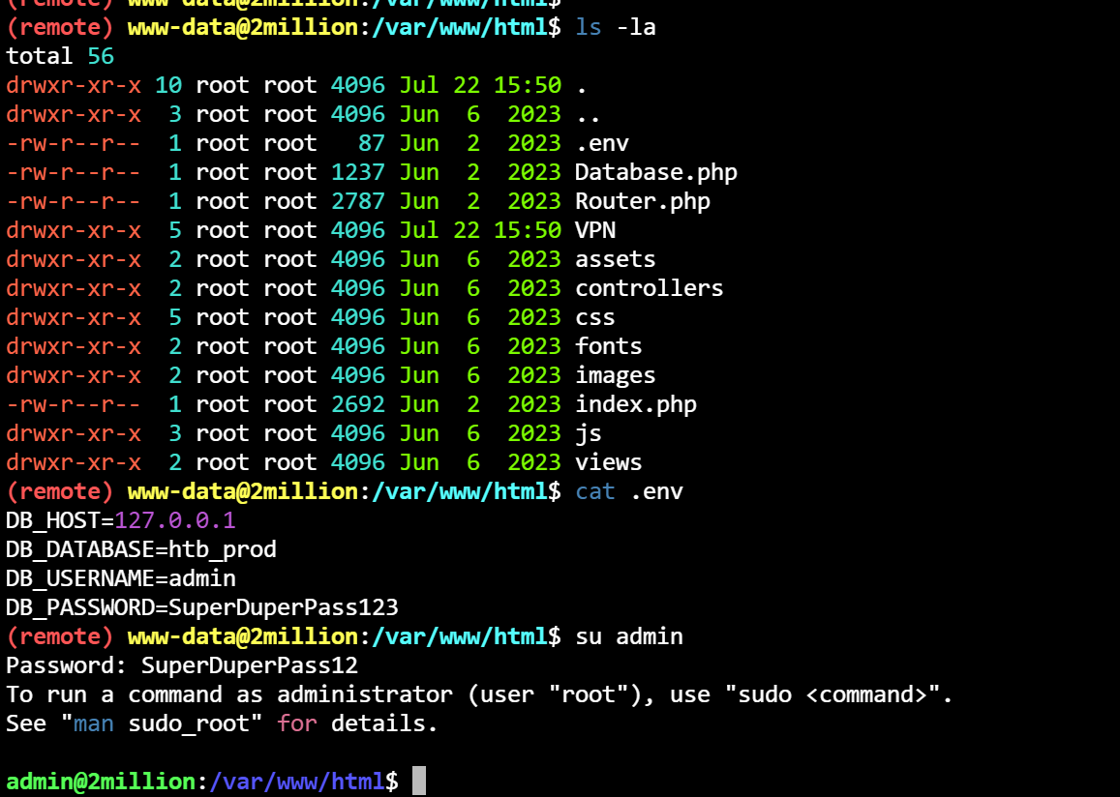Click the js directory name
The height and width of the screenshot is (797, 1120).
point(589,433)
